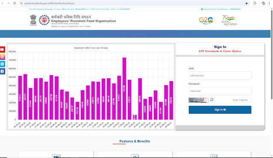273x158 pixels.
Task: Reload the page in the browser
Action: point(14,3)
